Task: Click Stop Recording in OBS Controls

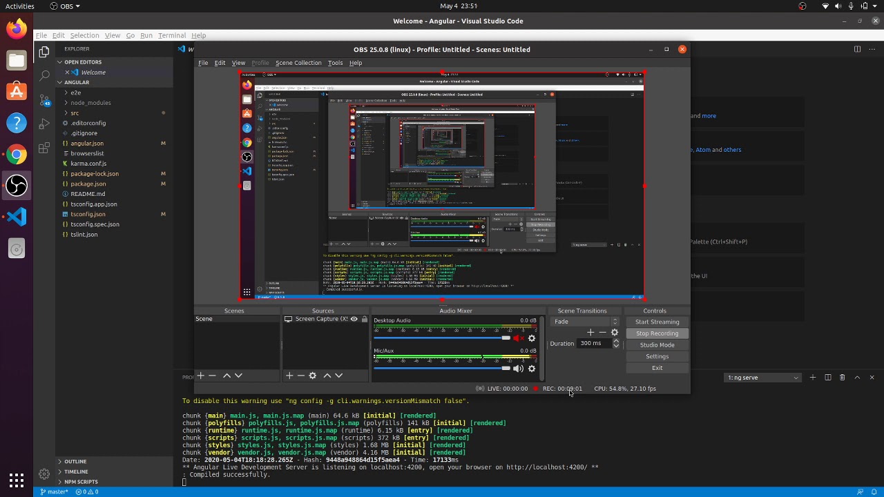Action: tap(657, 333)
